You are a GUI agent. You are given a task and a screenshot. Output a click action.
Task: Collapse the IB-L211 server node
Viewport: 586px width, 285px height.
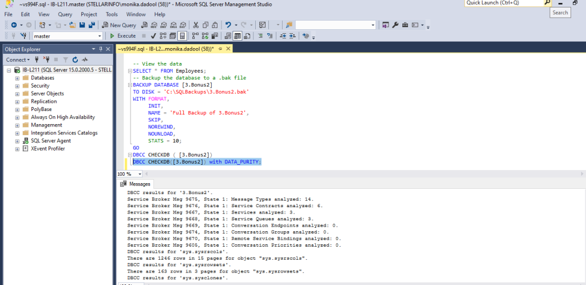[x=9, y=70]
